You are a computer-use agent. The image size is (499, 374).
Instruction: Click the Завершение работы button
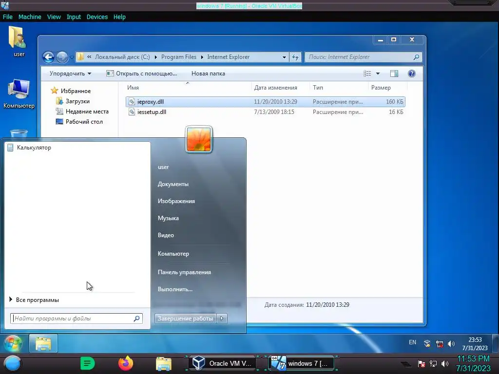pyautogui.click(x=185, y=318)
